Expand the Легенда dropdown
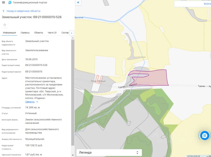Image resolution: width=211 pixels, height=157 pixels. tap(109, 153)
